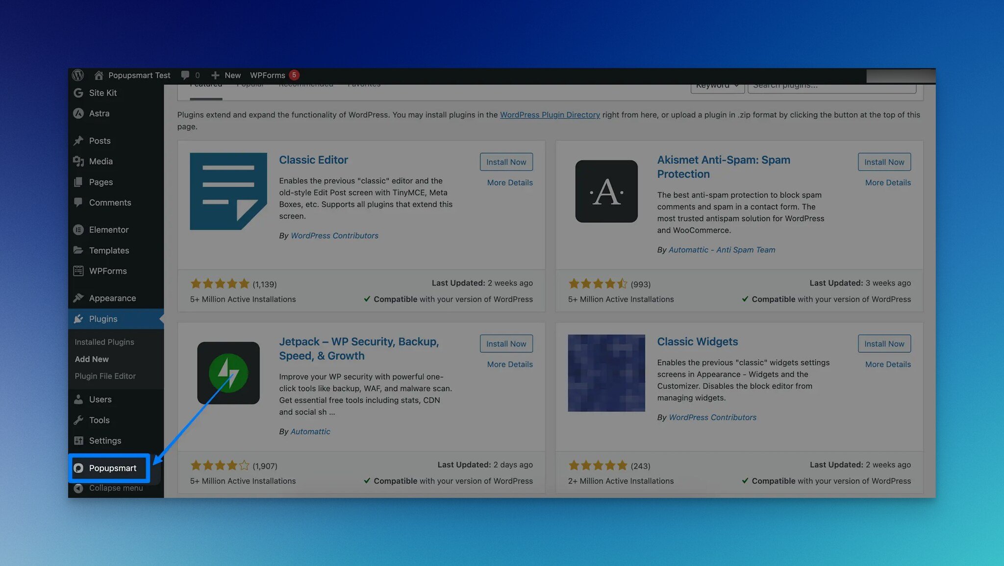Click the Plugins icon in sidebar
1004x566 pixels.
(78, 319)
